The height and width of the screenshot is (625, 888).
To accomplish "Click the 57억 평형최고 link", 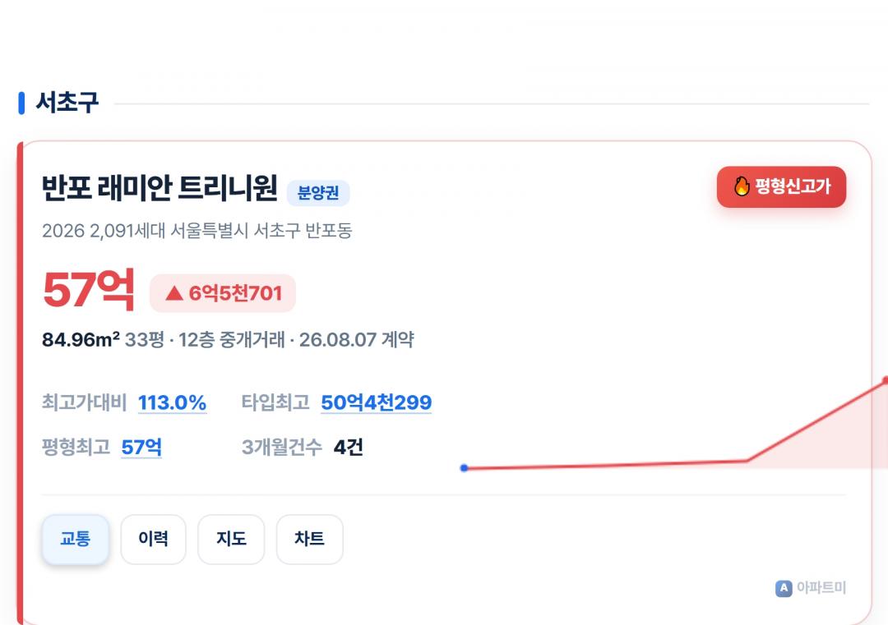I will [141, 448].
